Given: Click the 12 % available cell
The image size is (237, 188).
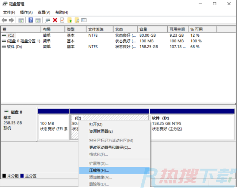Looking at the screenshot, I should (195, 35).
